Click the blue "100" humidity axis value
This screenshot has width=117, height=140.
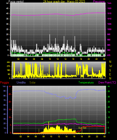[4, 86]
